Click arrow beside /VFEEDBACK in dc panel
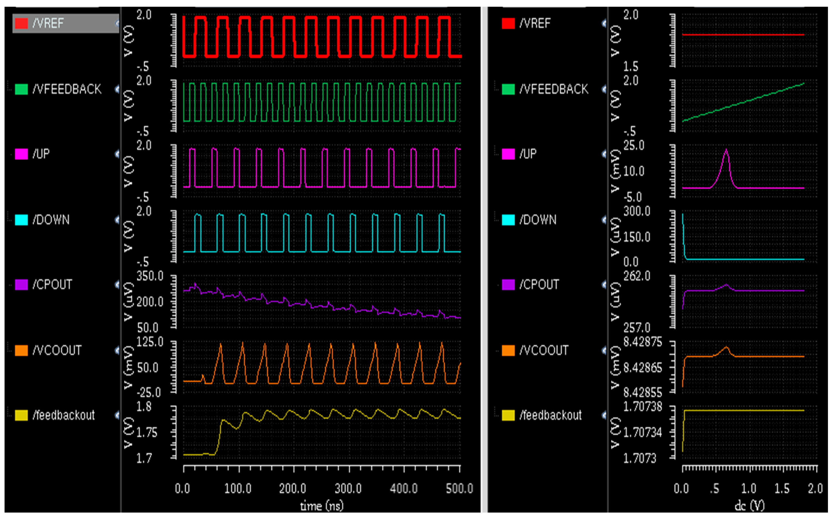 604,89
